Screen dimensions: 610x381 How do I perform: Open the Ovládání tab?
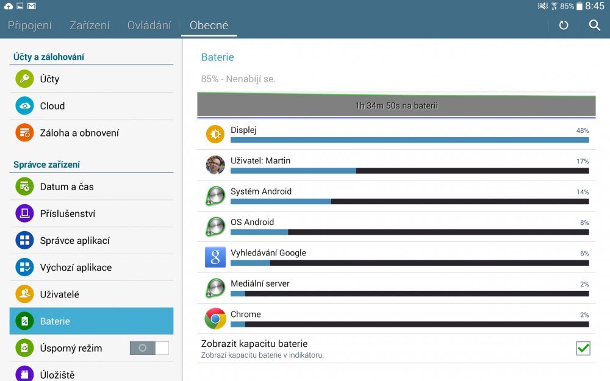coord(148,25)
